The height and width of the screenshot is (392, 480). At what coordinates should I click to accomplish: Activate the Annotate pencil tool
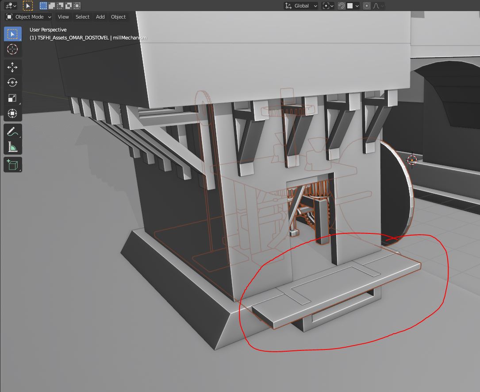click(12, 132)
